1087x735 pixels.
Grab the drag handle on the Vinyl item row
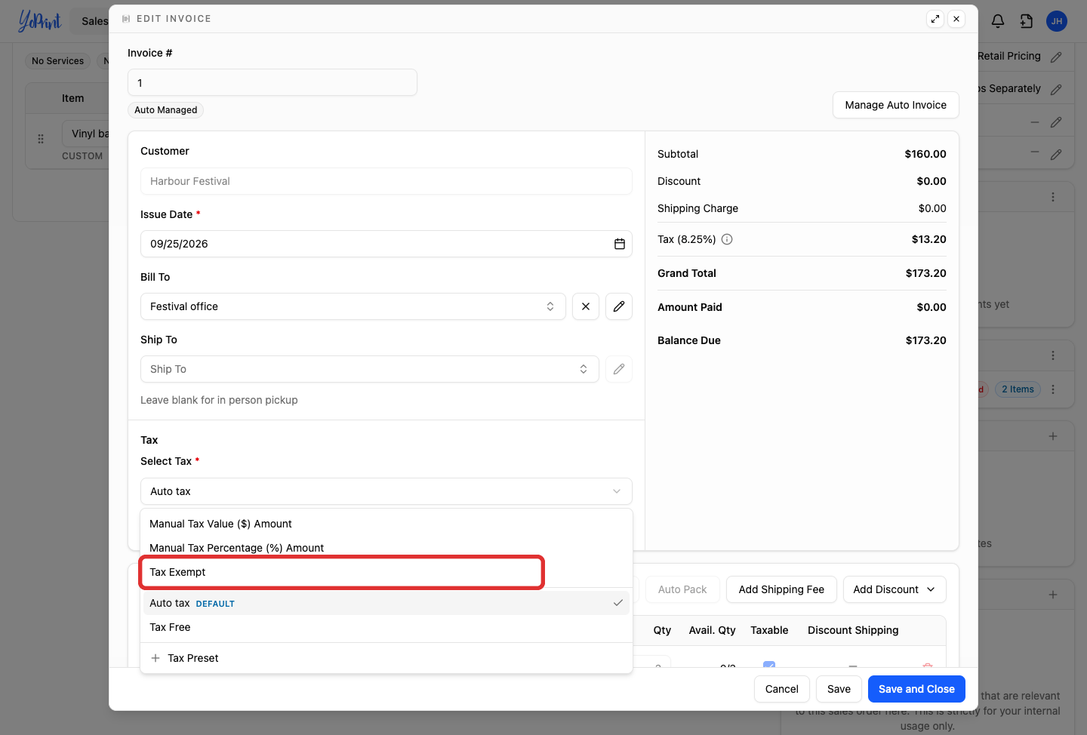coord(41,139)
